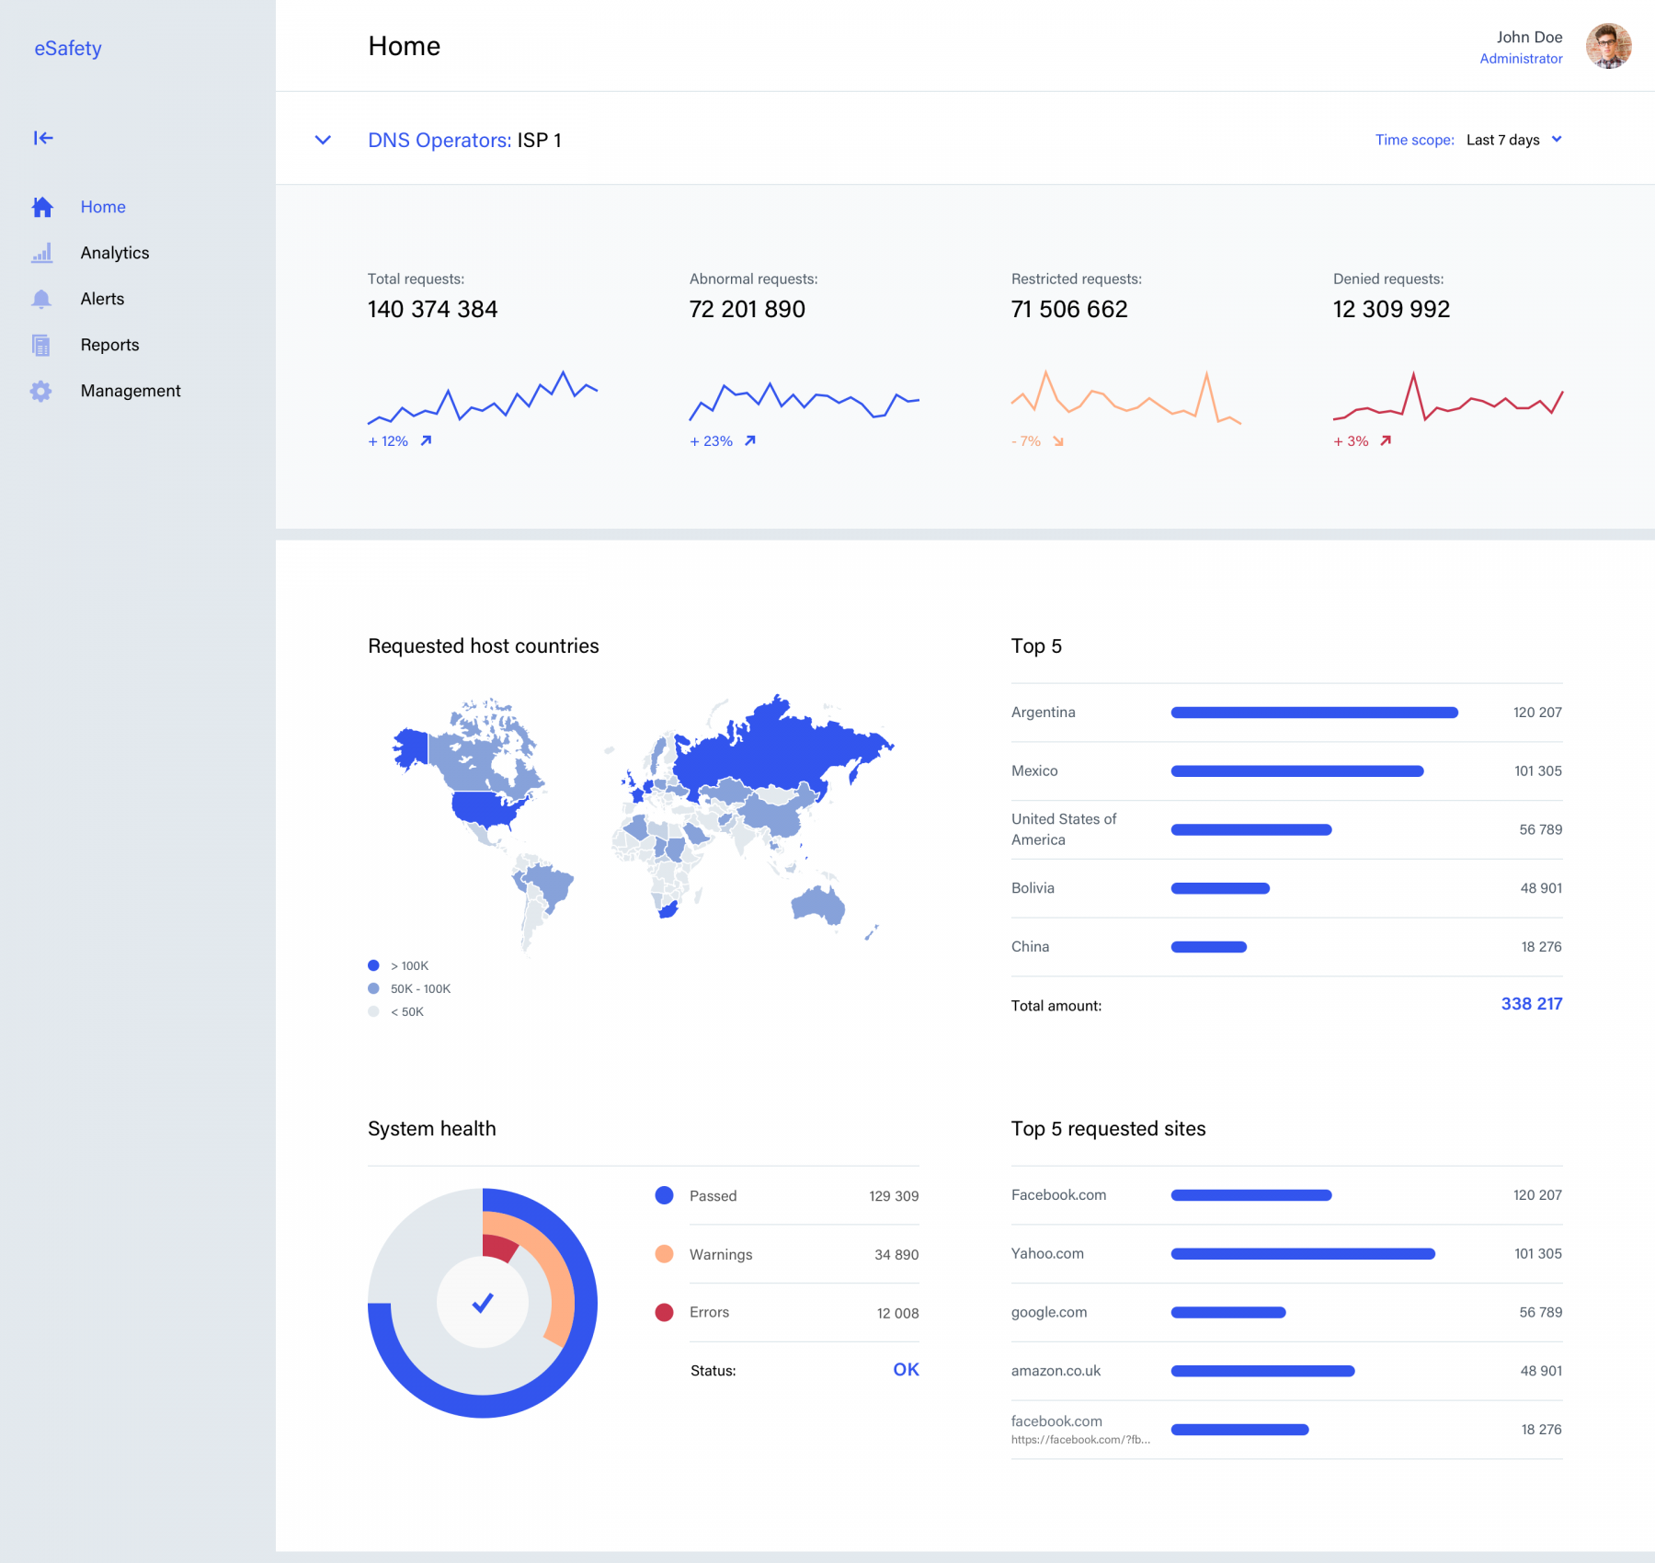1655x1563 pixels.
Task: Click the Management gear icon
Action: click(41, 391)
